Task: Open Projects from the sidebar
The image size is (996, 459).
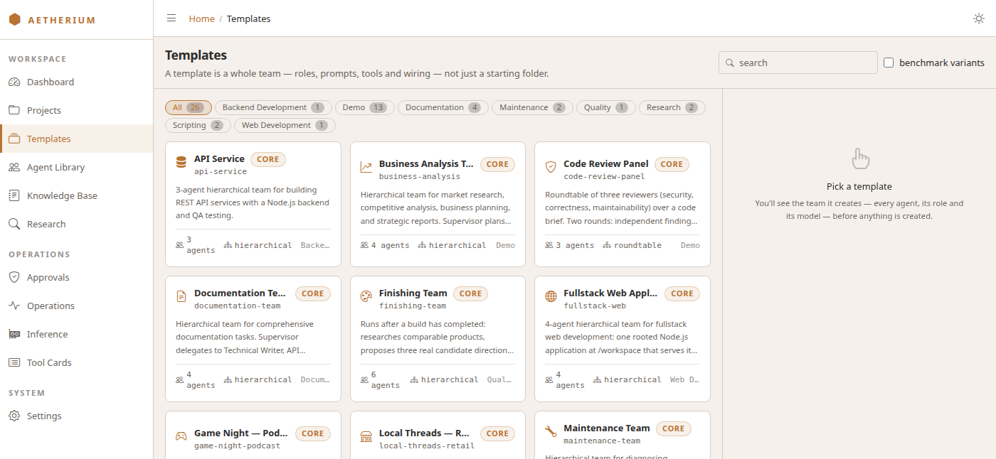Action: click(x=77, y=110)
